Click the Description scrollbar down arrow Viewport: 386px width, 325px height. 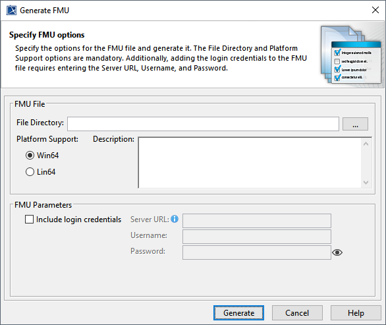366,183
